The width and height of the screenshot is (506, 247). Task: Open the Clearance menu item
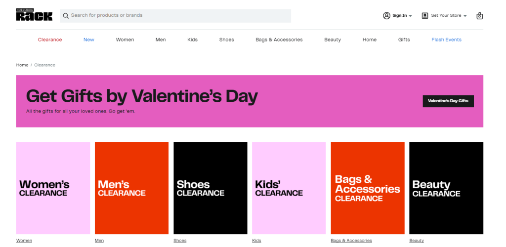(x=50, y=40)
